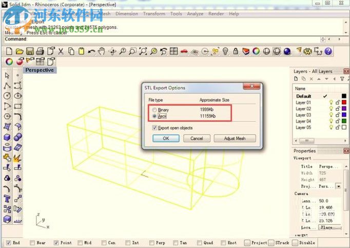Click OK in STL Export Options
Image resolution: width=350 pixels, height=248 pixels.
[x=166, y=138]
